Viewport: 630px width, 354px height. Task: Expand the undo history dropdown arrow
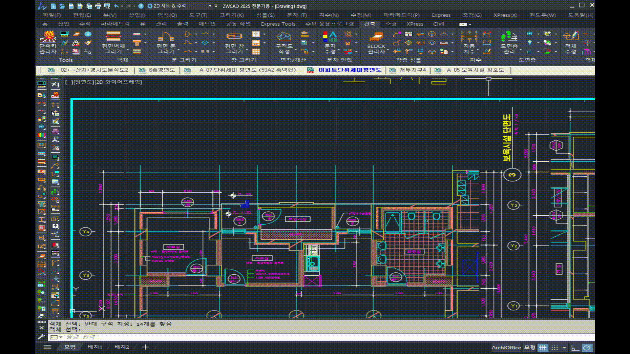pos(122,6)
